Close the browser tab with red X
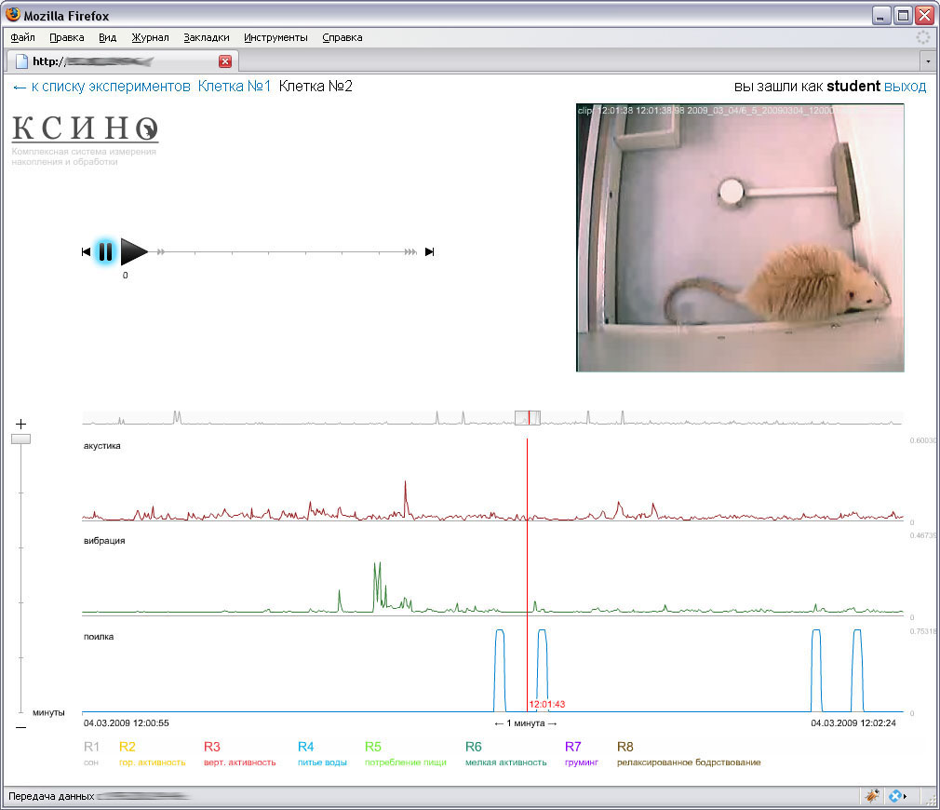Screen dimensions: 940x810 pos(225,61)
